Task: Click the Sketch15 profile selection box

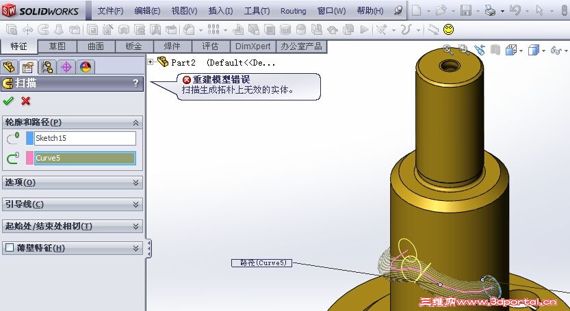Action: pyautogui.click(x=85, y=138)
